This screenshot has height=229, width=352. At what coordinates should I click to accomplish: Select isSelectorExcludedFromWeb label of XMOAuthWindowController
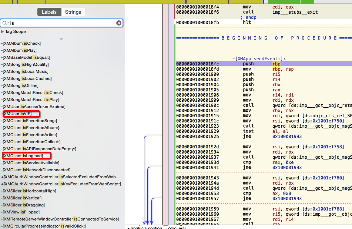point(61,177)
